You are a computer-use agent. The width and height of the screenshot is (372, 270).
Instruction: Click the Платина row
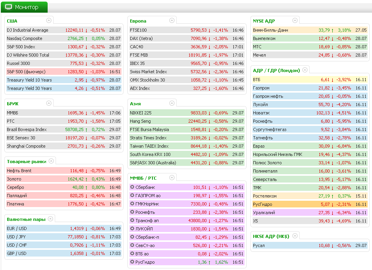(64, 204)
